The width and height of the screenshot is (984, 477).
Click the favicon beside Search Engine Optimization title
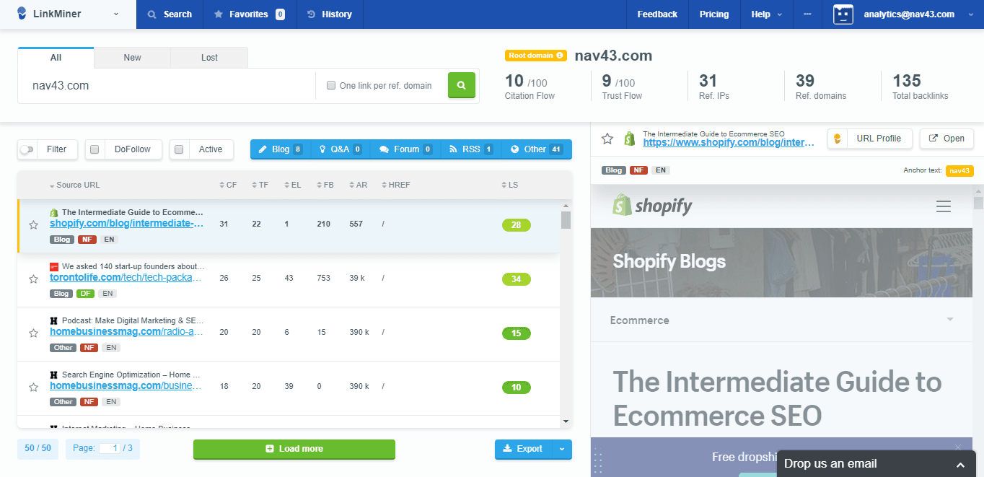tap(54, 375)
